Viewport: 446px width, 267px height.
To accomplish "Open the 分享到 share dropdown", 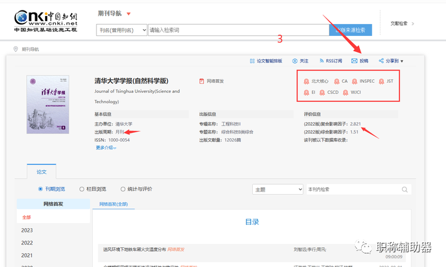I will coord(391,61).
